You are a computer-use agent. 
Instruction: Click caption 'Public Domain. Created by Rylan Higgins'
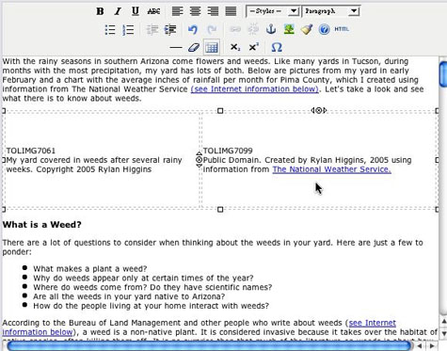307,165
